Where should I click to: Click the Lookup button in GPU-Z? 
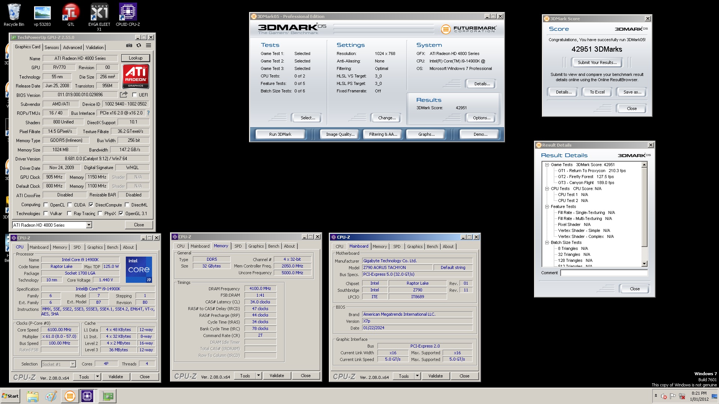tap(136, 58)
